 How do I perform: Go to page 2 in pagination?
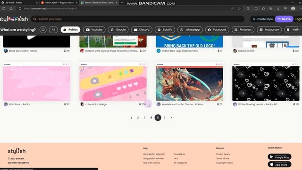pos(138,118)
